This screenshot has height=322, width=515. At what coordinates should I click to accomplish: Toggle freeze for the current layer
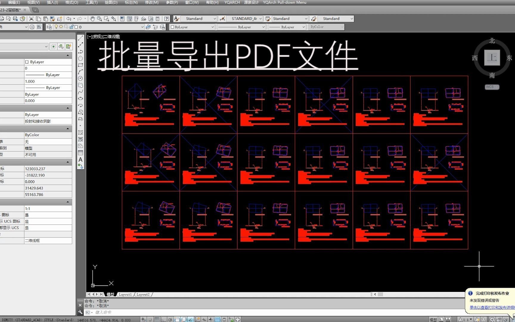point(61,27)
